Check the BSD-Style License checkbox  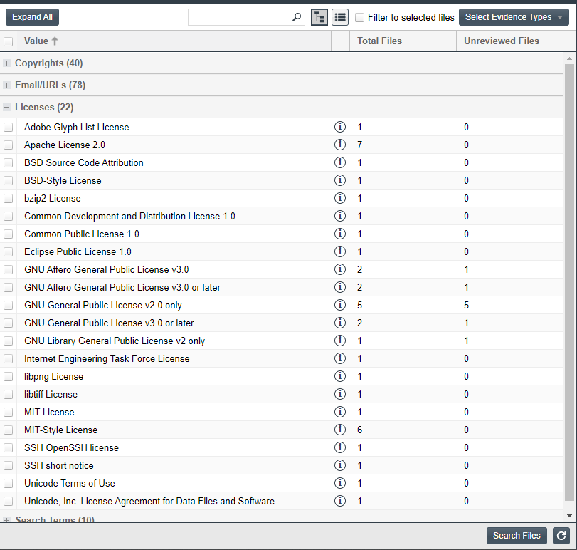pos(9,181)
